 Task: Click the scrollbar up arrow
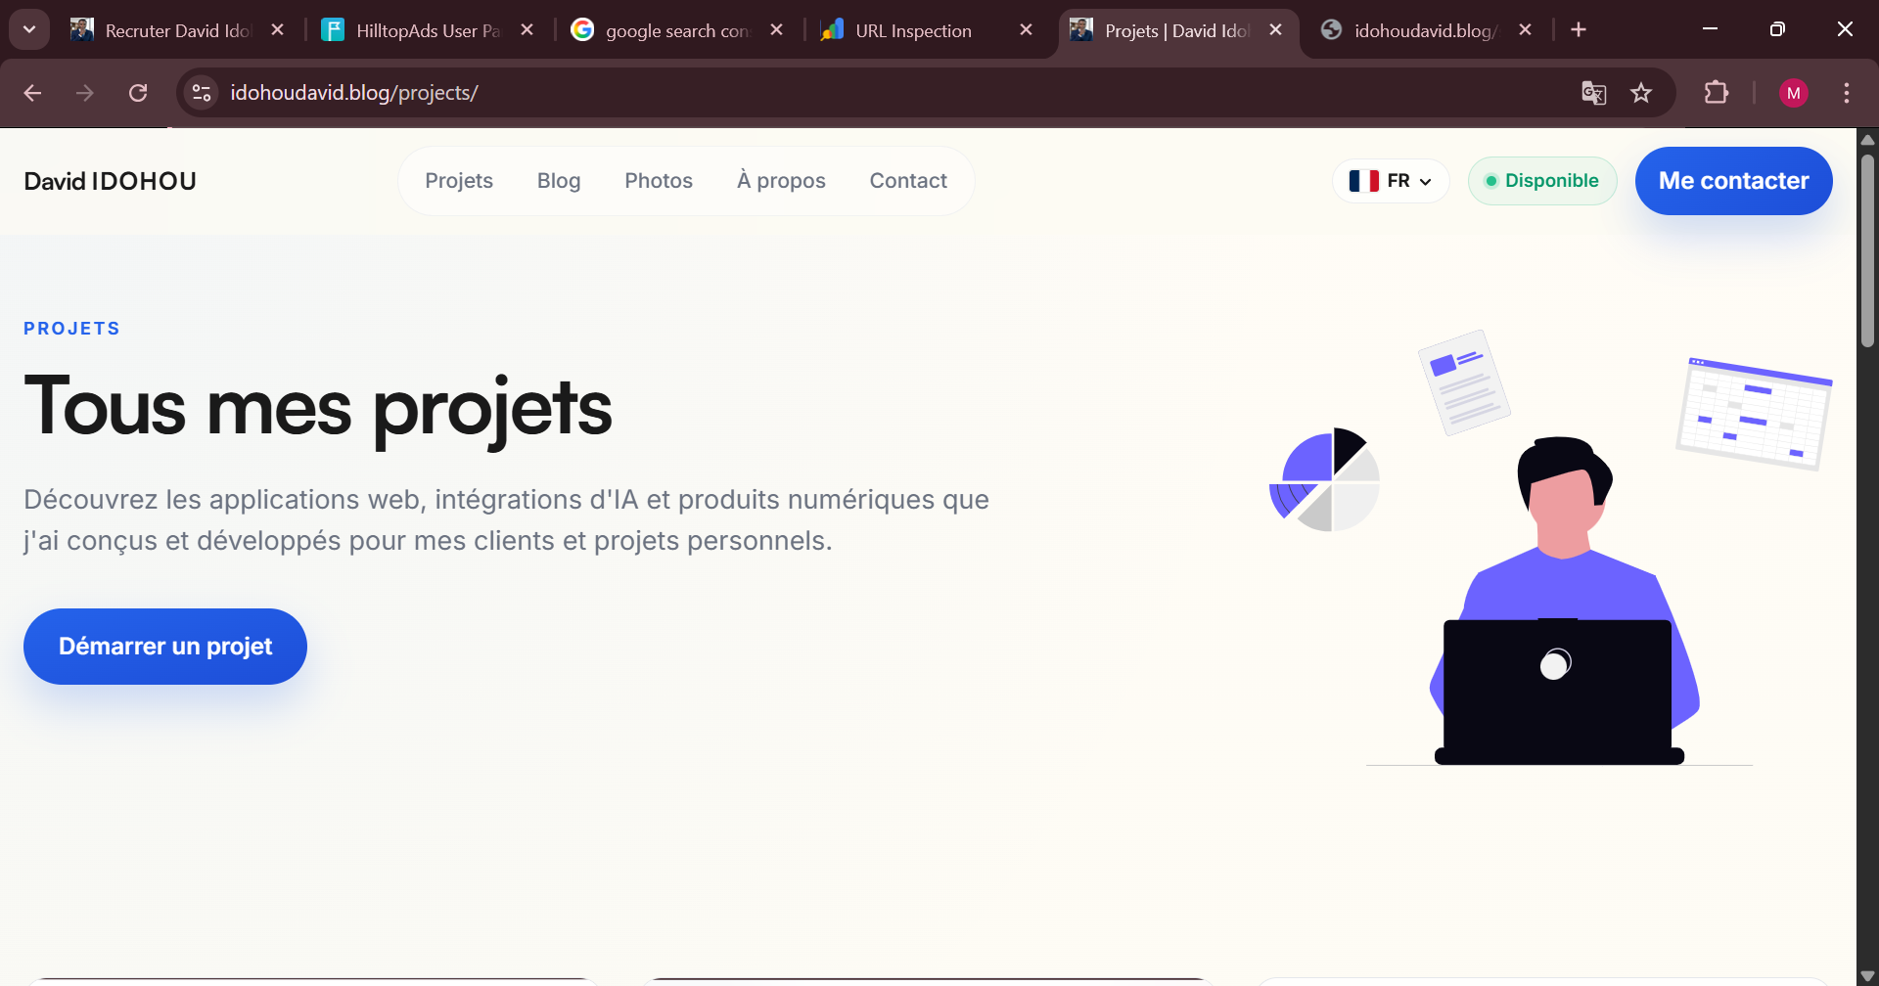click(x=1867, y=139)
